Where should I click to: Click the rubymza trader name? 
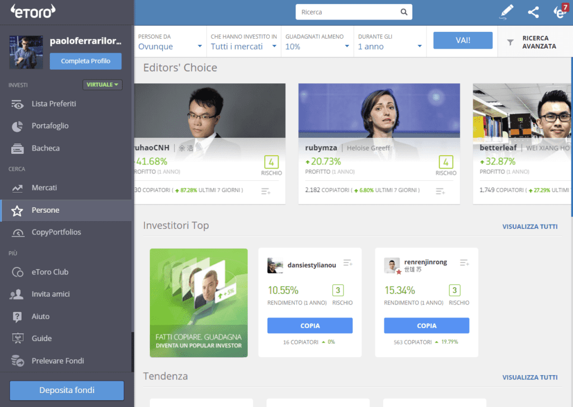pyautogui.click(x=321, y=148)
